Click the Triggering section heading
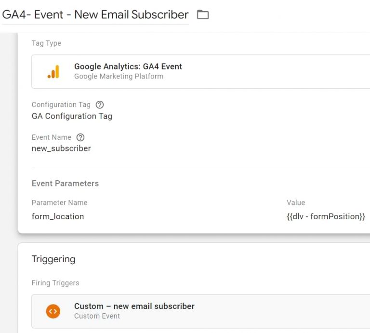The width and height of the screenshot is (370, 333). tap(53, 259)
